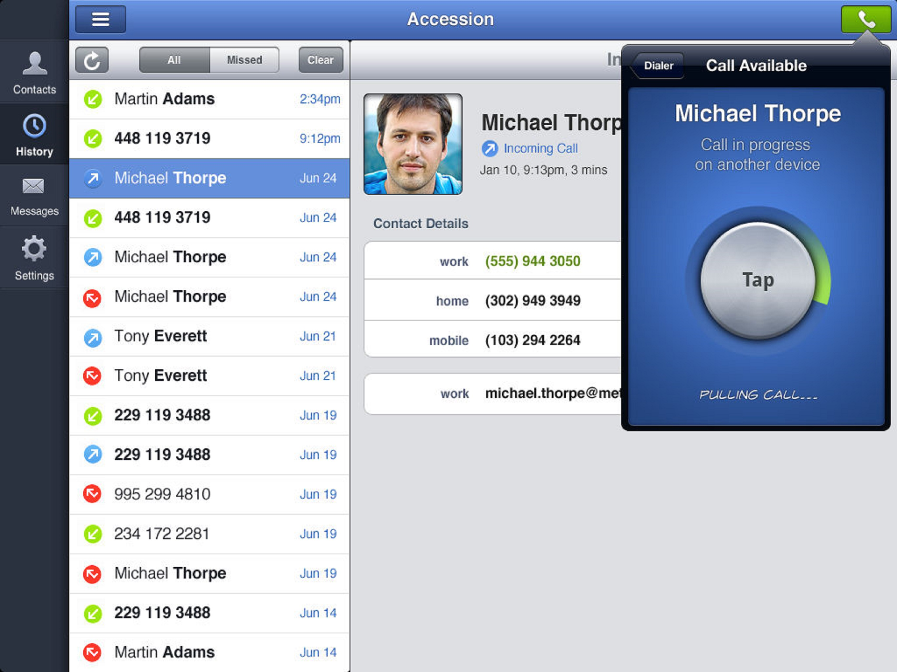
Task: Click incoming icon for 234 172 2281
Action: [x=93, y=534]
